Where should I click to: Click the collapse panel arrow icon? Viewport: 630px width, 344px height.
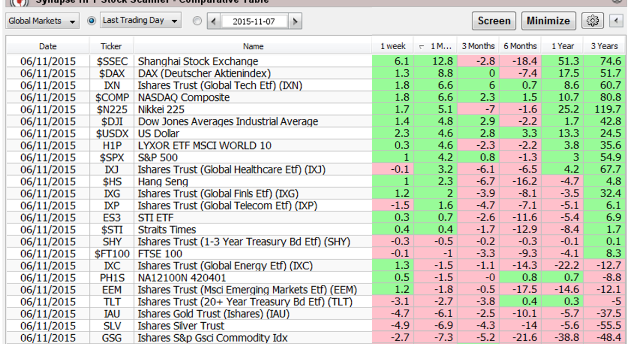pos(616,21)
